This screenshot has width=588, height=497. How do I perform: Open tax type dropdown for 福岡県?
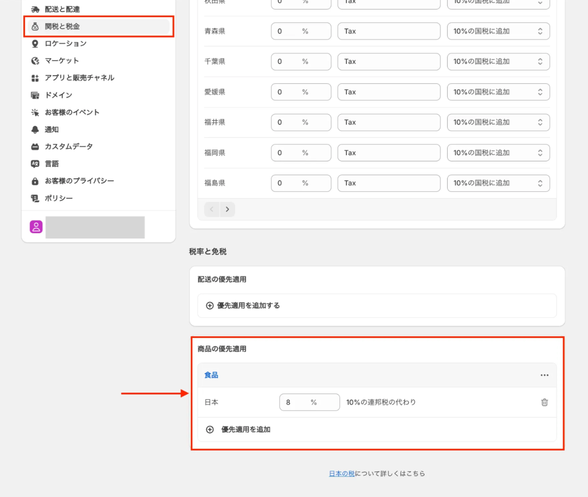(499, 153)
